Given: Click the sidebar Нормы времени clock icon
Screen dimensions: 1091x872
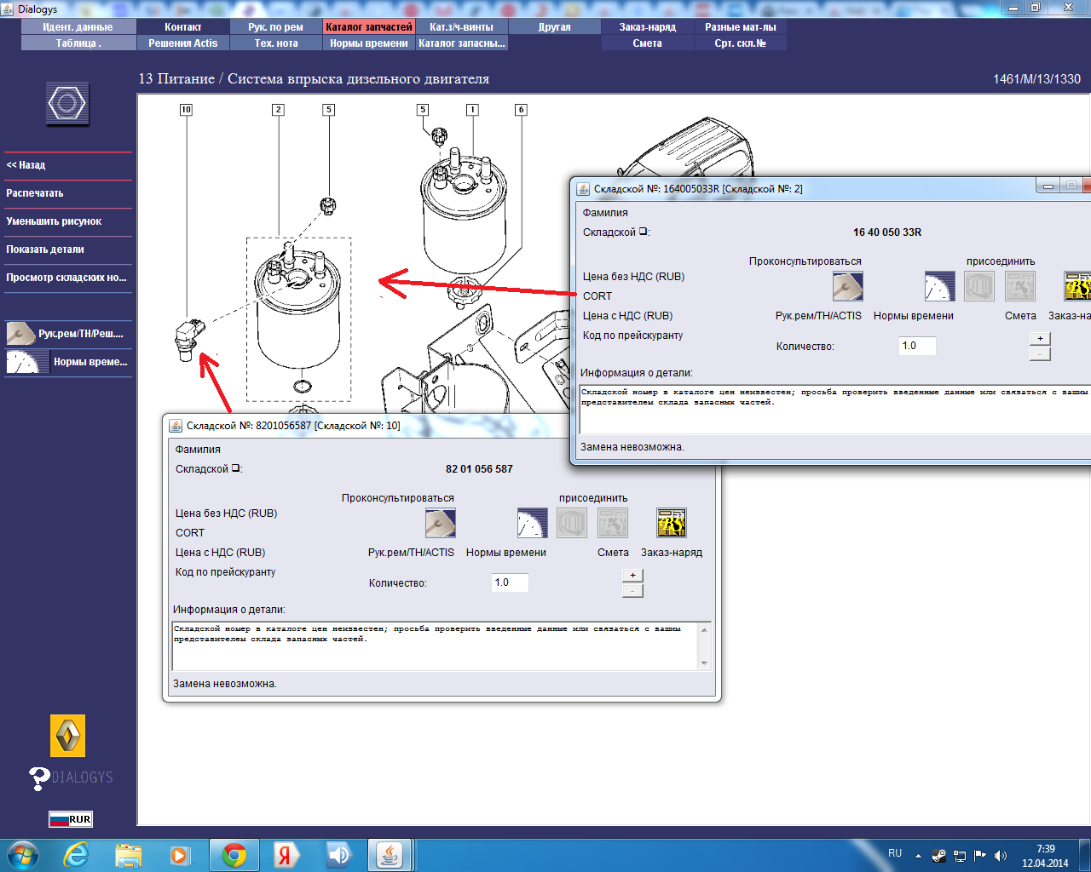Looking at the screenshot, I should coord(27,362).
